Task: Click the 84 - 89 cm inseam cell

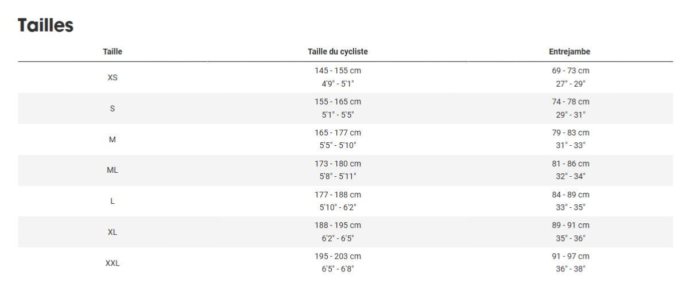Action: pos(570,195)
